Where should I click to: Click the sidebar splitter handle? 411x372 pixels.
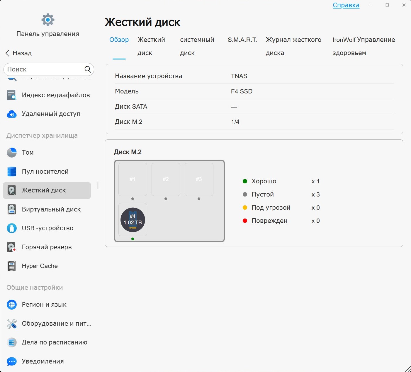pyautogui.click(x=98, y=186)
